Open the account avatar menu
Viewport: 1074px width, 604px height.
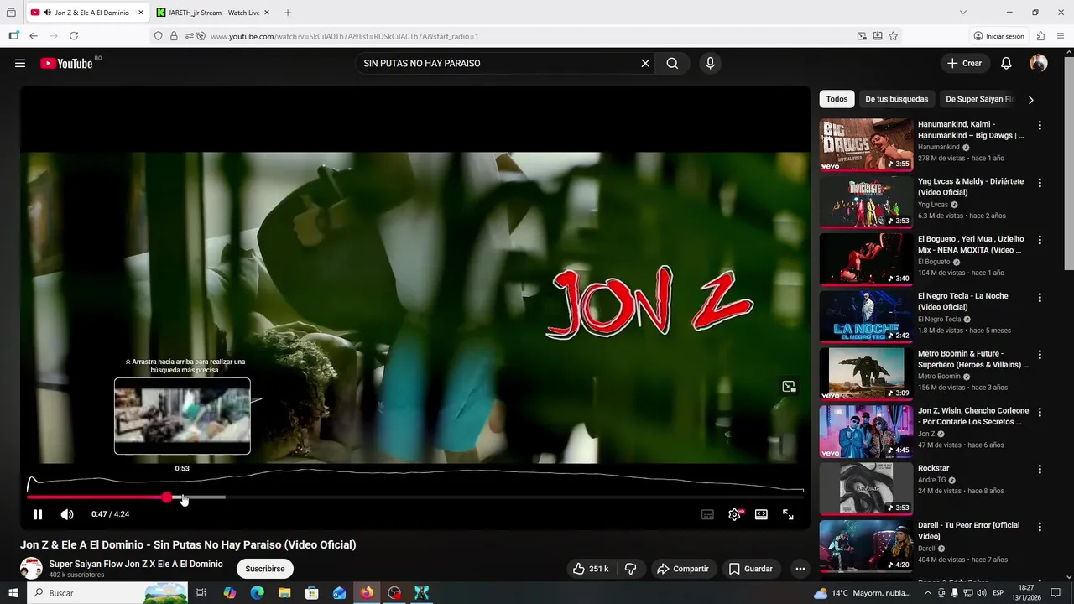[1039, 63]
